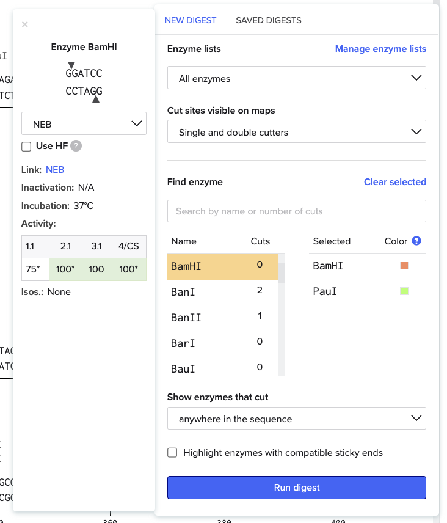Select the New Digest tab
Viewport: 447px width, 523px height.
pos(191,20)
